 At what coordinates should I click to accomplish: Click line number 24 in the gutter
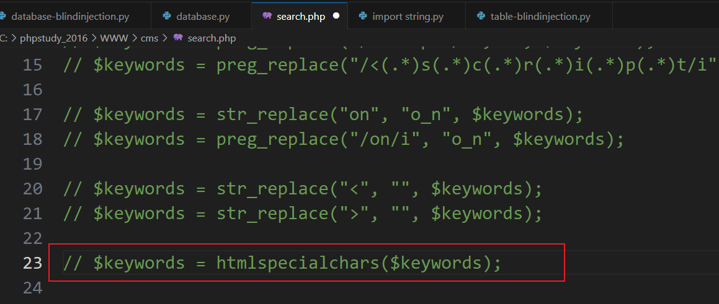(x=32, y=287)
